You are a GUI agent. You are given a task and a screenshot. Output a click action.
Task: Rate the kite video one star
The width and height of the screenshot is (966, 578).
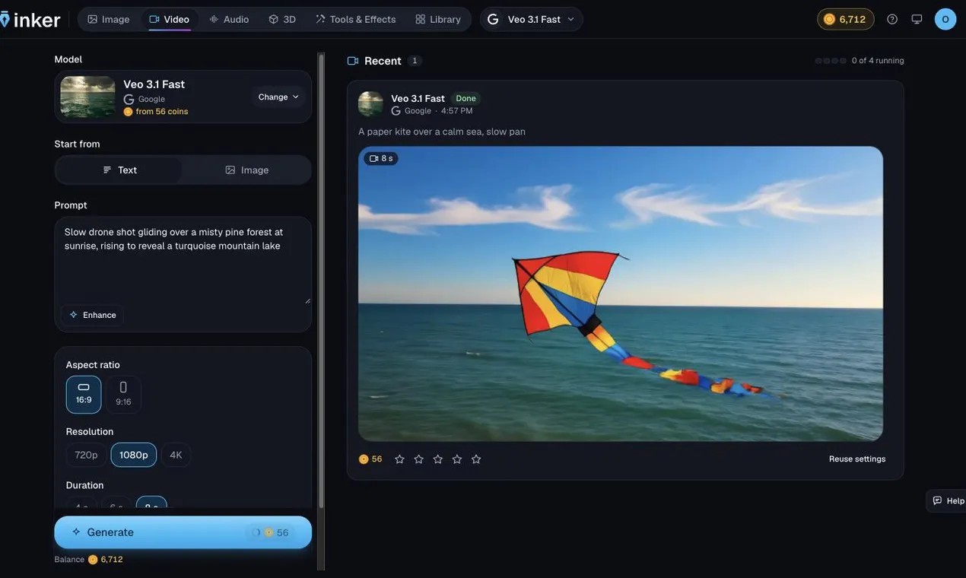tap(399, 459)
